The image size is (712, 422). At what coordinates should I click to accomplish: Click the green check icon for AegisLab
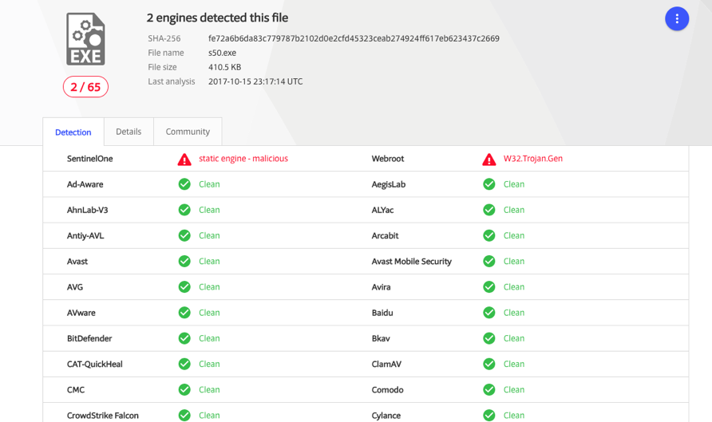(x=489, y=184)
